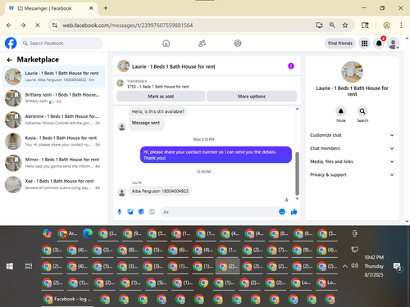
Task: Click the 'Alba Ferguson 18004004922' message
Action: click(160, 192)
